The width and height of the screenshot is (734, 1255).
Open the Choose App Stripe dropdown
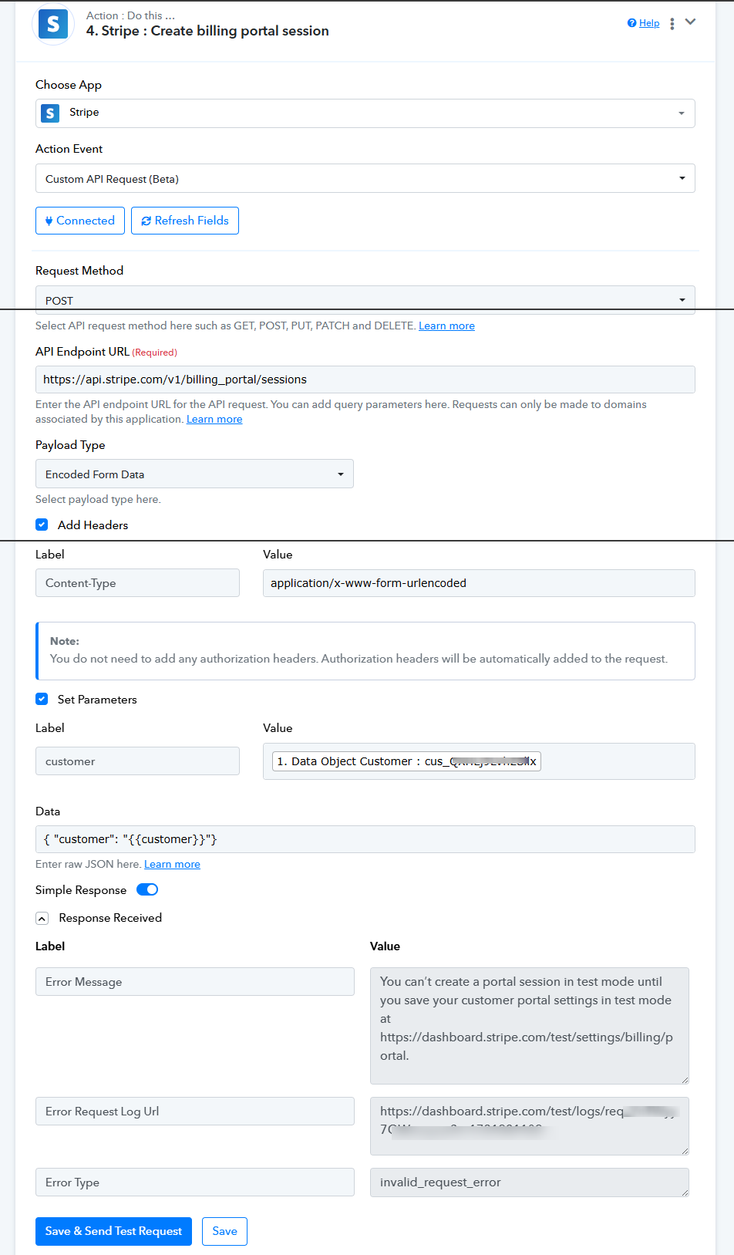coord(365,113)
